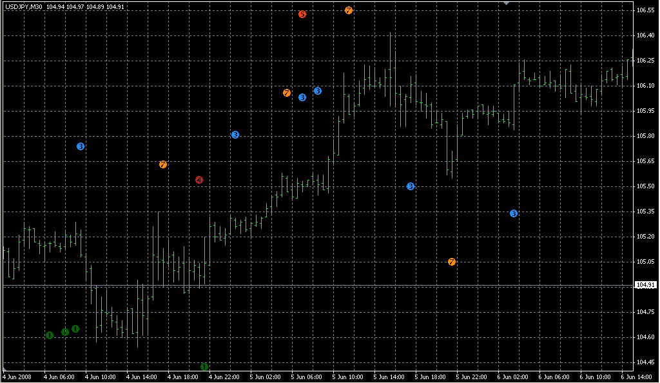Click the 106.25 price scale label

point(645,61)
